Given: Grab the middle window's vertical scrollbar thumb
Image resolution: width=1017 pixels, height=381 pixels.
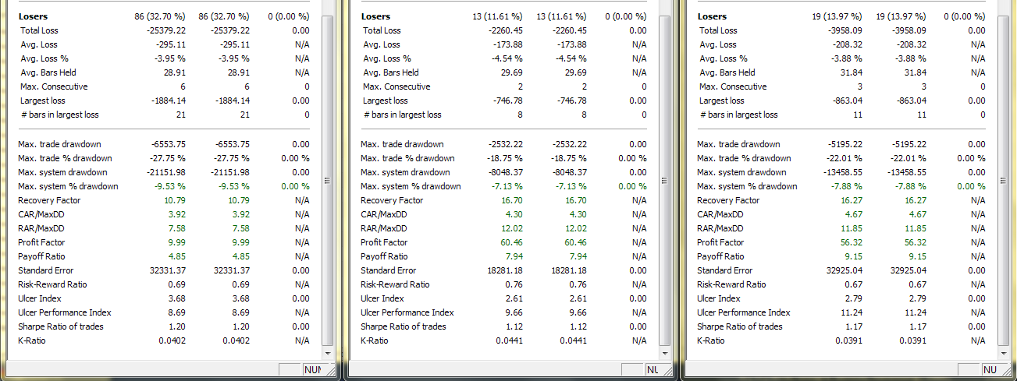Looking at the screenshot, I should (665, 180).
